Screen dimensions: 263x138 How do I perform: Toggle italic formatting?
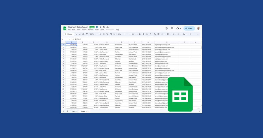coord(143,34)
